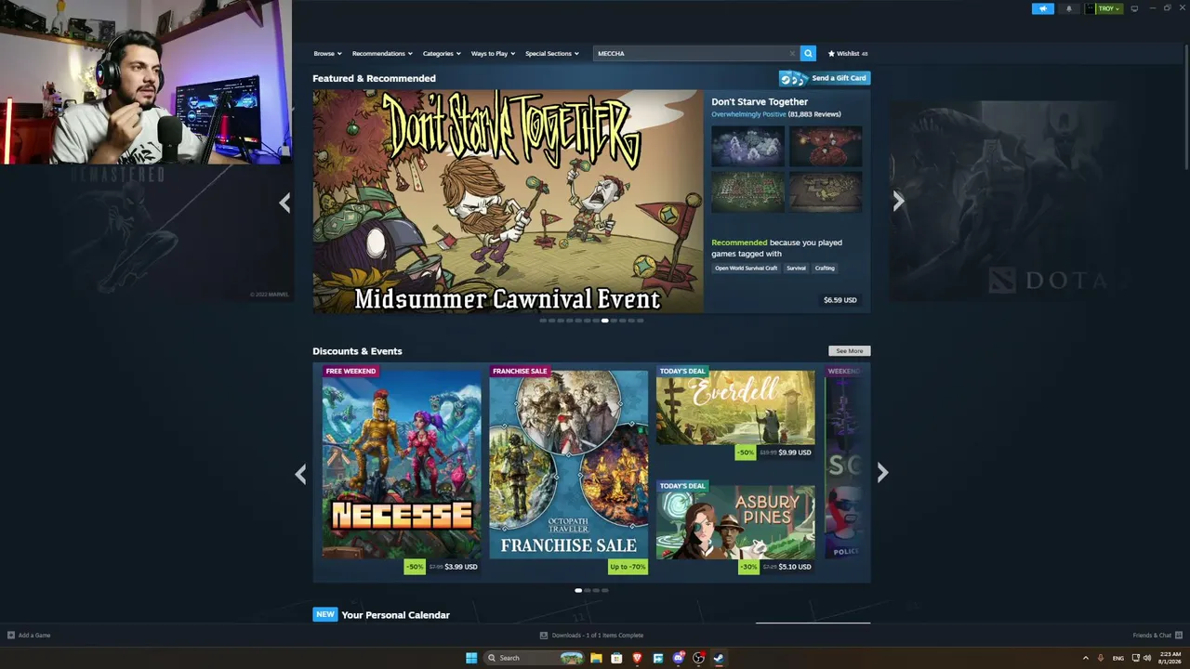The image size is (1190, 669).
Task: Go to next featured game
Action: tap(898, 202)
